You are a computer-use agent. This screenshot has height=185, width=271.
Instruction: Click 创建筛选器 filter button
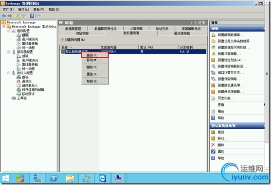pyautogui.click(x=72, y=40)
